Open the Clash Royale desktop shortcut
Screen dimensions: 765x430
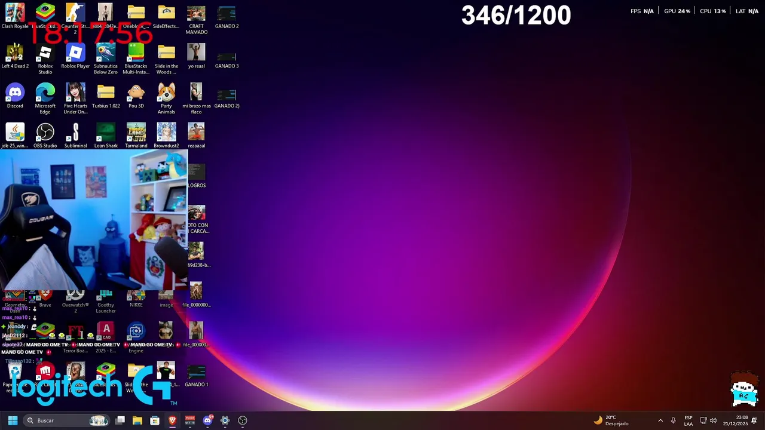[x=15, y=17]
